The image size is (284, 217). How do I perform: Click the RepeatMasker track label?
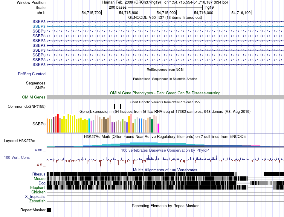click(33, 210)
